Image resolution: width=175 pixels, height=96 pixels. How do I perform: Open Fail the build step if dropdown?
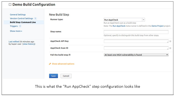136,55
